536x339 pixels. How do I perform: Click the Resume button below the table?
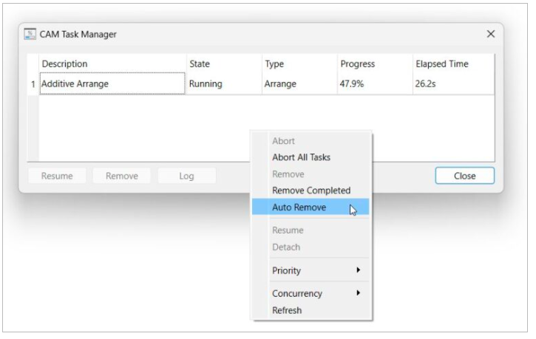click(57, 176)
